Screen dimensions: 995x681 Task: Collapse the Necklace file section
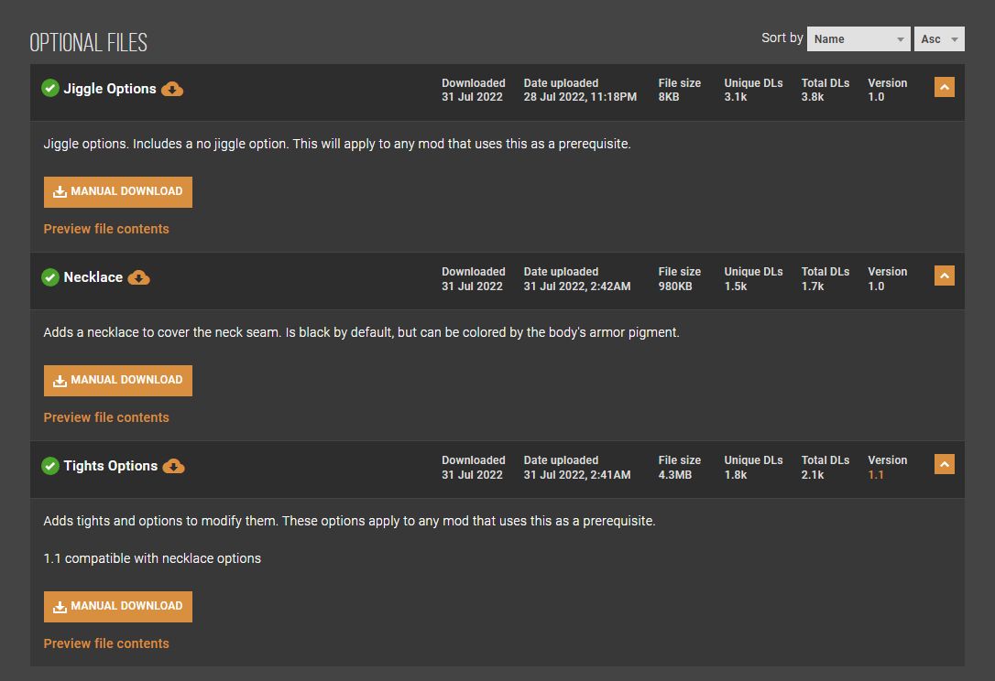[944, 276]
